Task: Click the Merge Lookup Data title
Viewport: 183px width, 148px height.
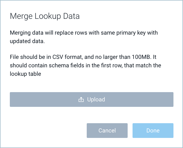Action: tap(45, 16)
